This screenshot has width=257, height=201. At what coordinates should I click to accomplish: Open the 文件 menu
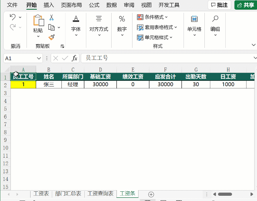point(12,5)
